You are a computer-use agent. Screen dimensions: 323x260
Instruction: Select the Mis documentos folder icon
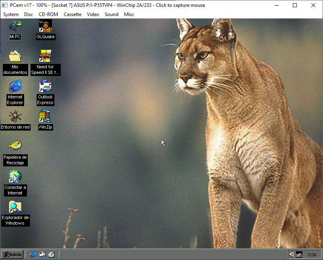click(15, 57)
